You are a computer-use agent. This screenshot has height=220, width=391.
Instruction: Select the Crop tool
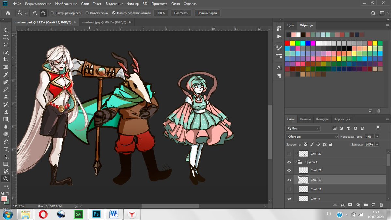click(x=6, y=59)
